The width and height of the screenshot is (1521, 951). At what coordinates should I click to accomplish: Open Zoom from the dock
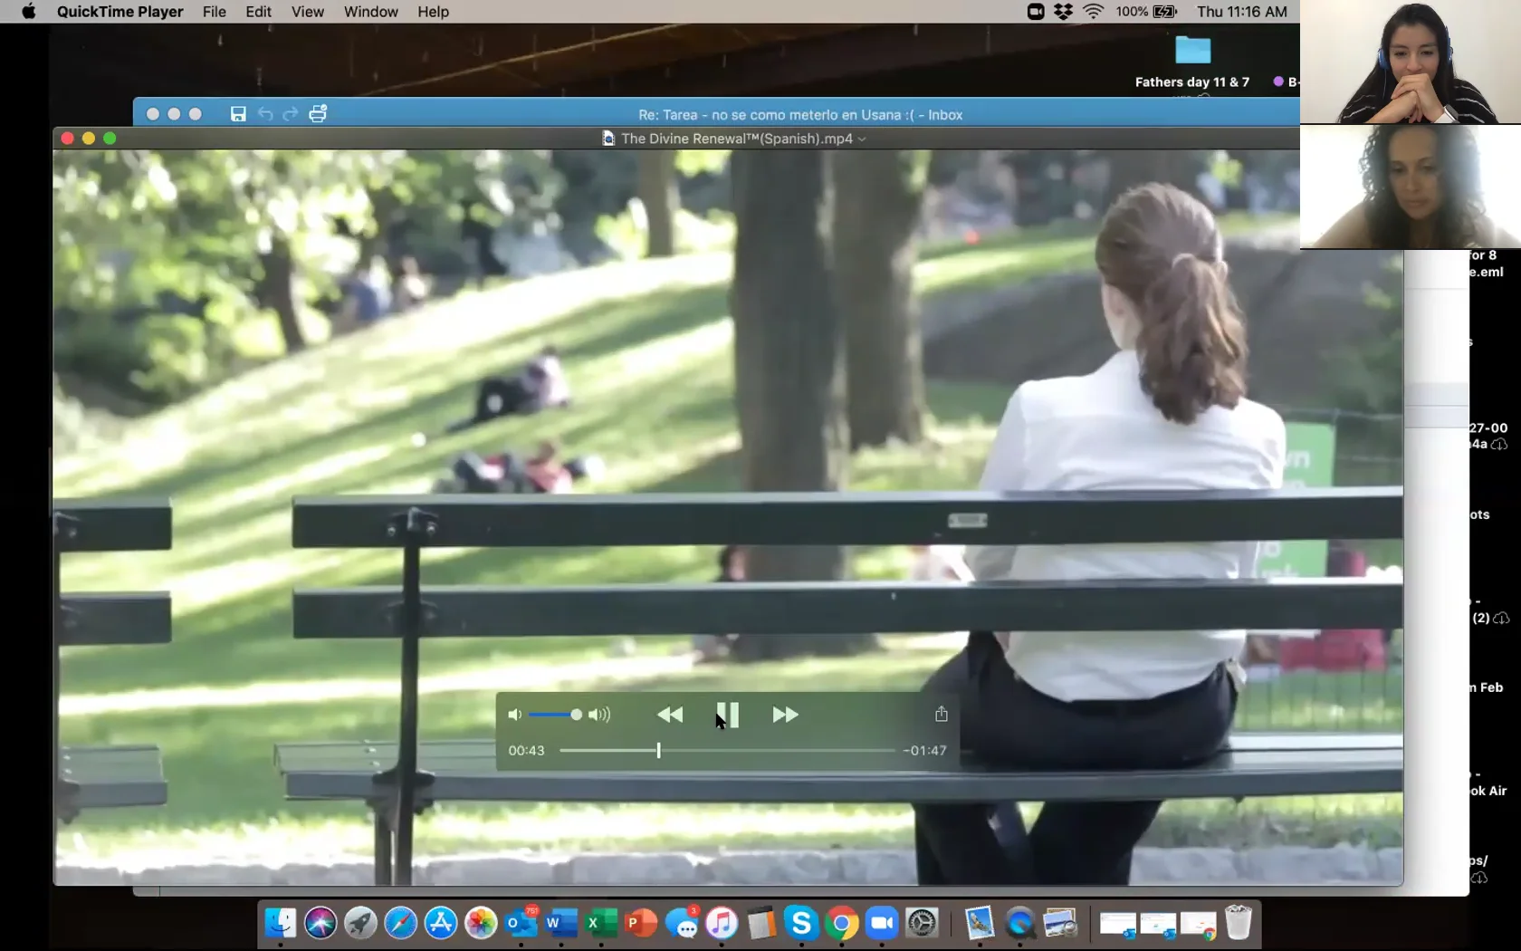pyautogui.click(x=881, y=923)
